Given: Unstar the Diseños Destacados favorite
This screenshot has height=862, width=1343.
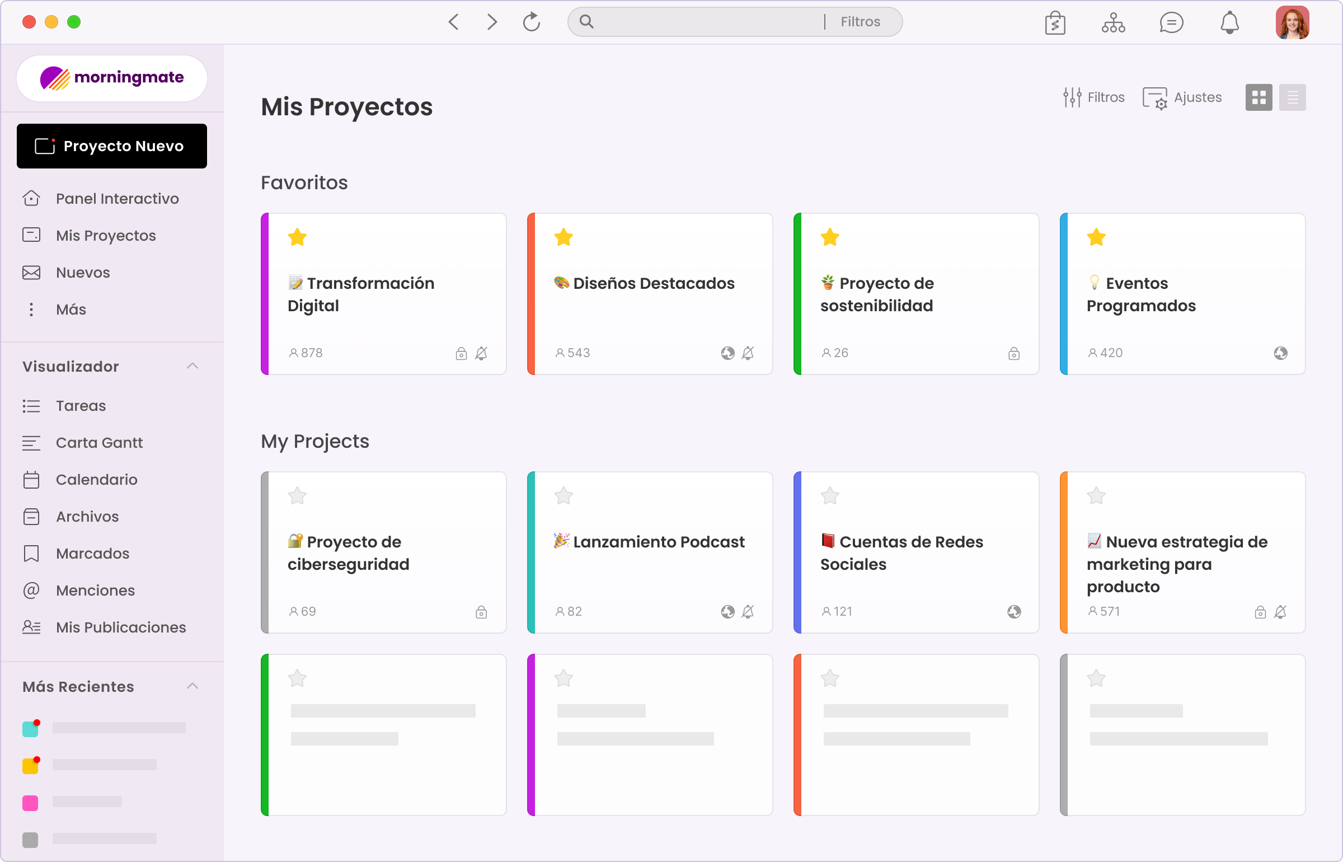Looking at the screenshot, I should pos(564,237).
